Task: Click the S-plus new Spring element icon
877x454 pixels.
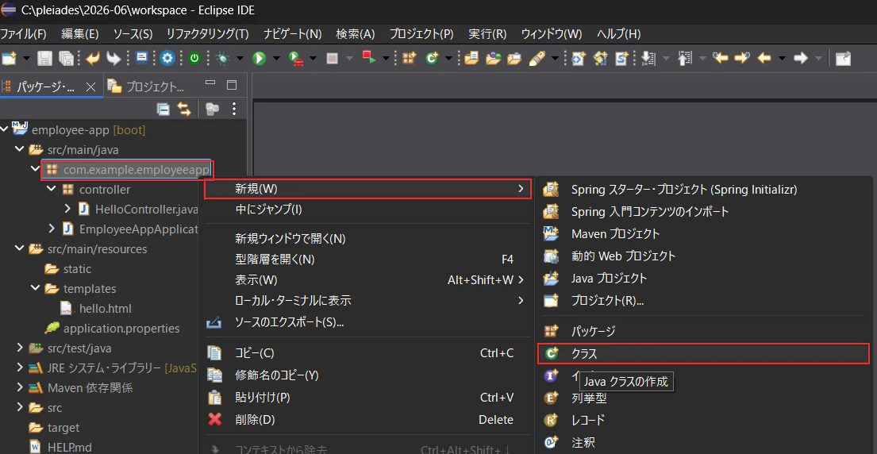Action: (x=622, y=58)
